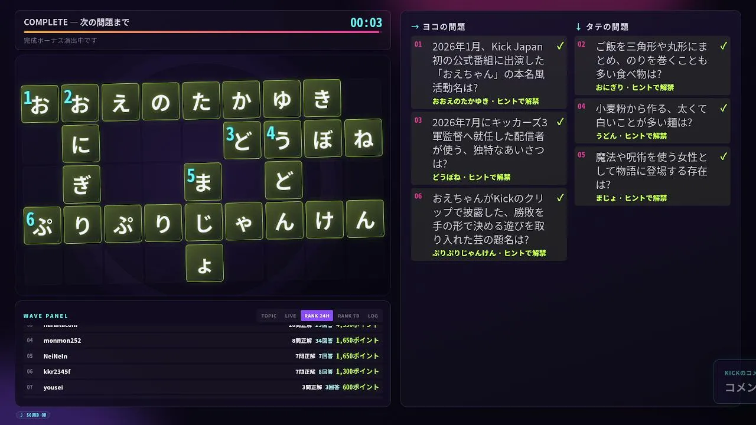Click the き crossword tile

click(x=322, y=98)
